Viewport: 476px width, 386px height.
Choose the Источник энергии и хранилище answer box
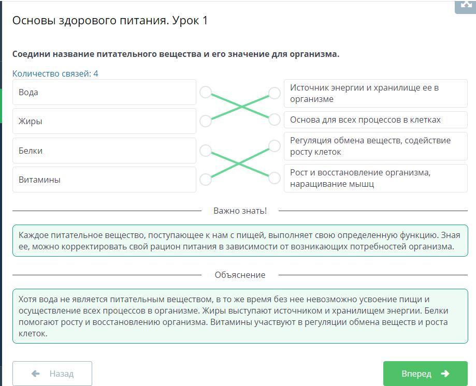pyautogui.click(x=376, y=93)
